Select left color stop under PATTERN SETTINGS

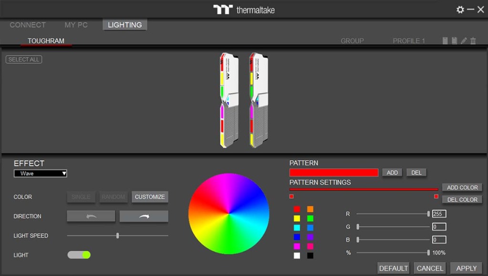291,196
